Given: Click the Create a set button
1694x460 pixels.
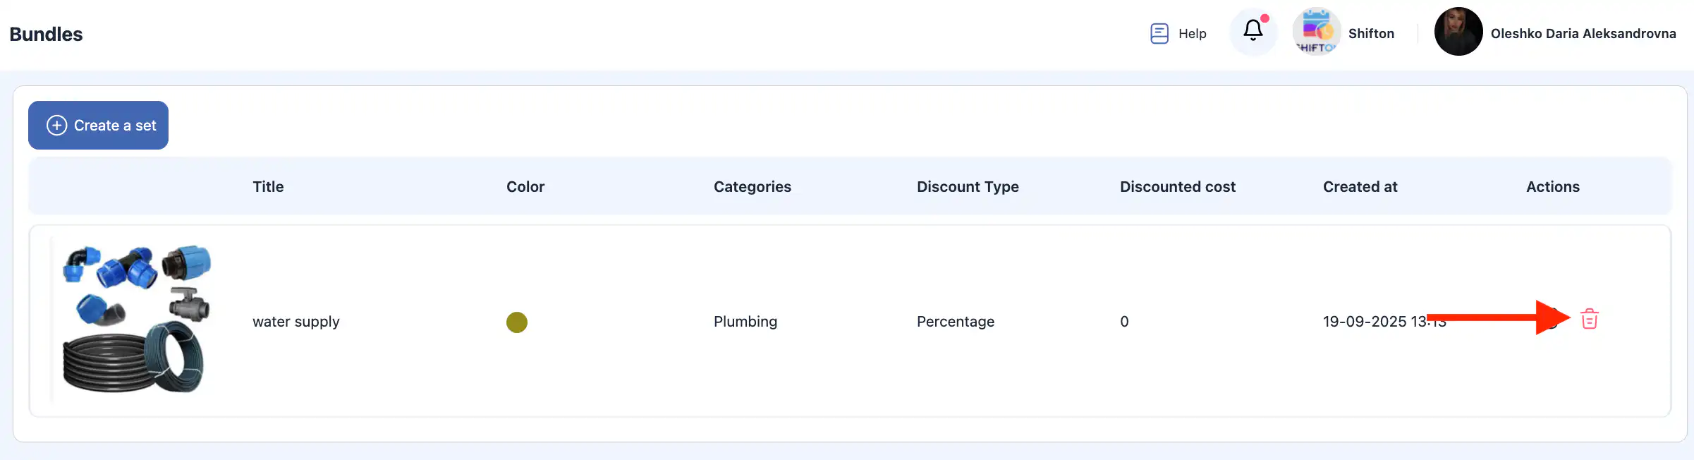Looking at the screenshot, I should [98, 126].
